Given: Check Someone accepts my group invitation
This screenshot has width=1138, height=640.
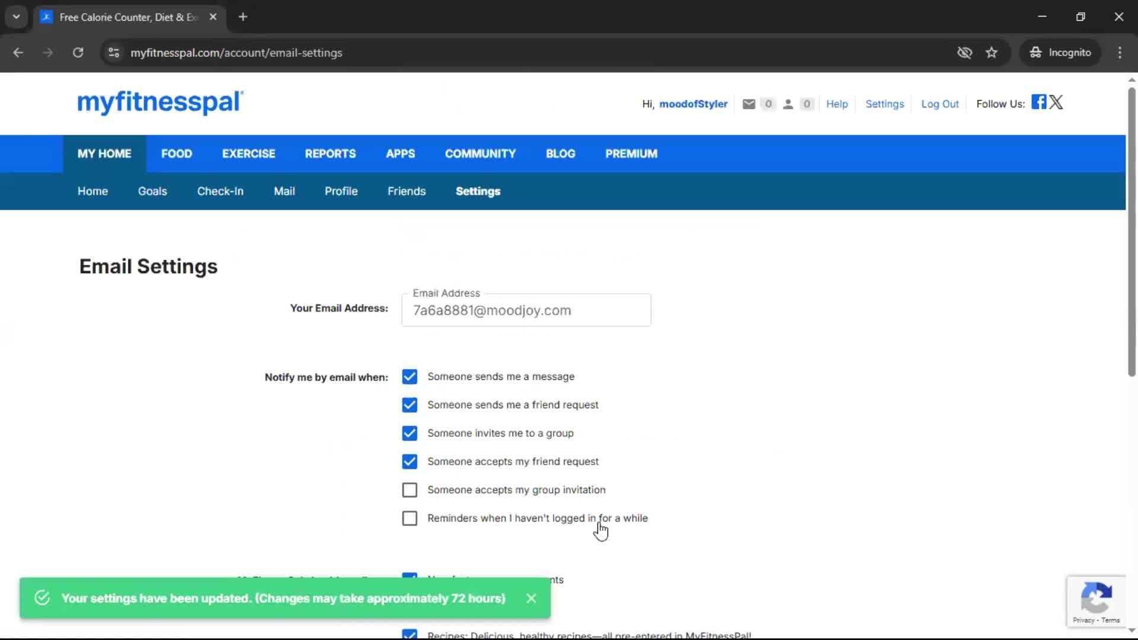Looking at the screenshot, I should pos(410,490).
